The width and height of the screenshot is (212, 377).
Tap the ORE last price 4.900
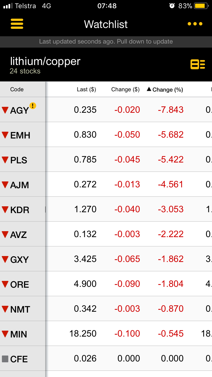(x=85, y=284)
